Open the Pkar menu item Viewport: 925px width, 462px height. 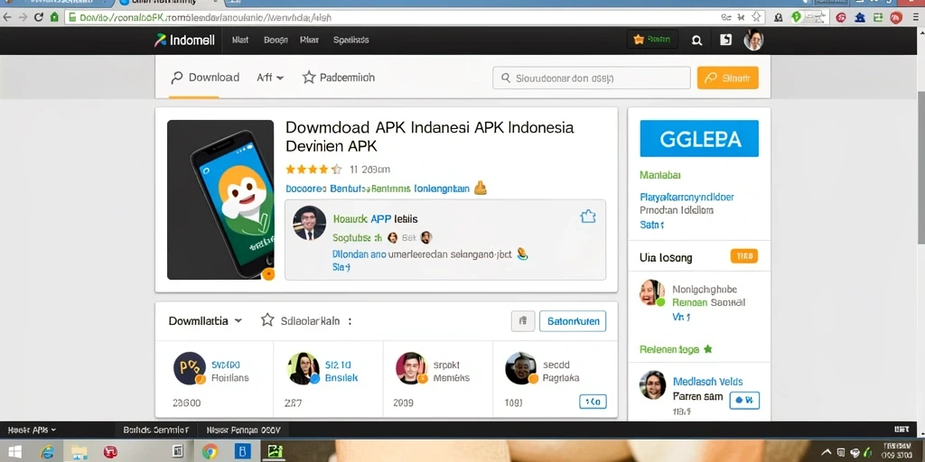309,40
